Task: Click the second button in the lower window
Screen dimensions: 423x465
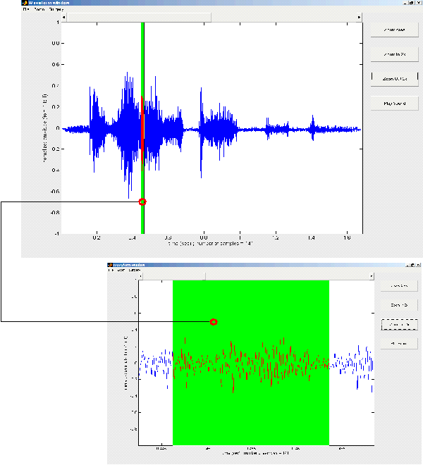Action: click(398, 305)
